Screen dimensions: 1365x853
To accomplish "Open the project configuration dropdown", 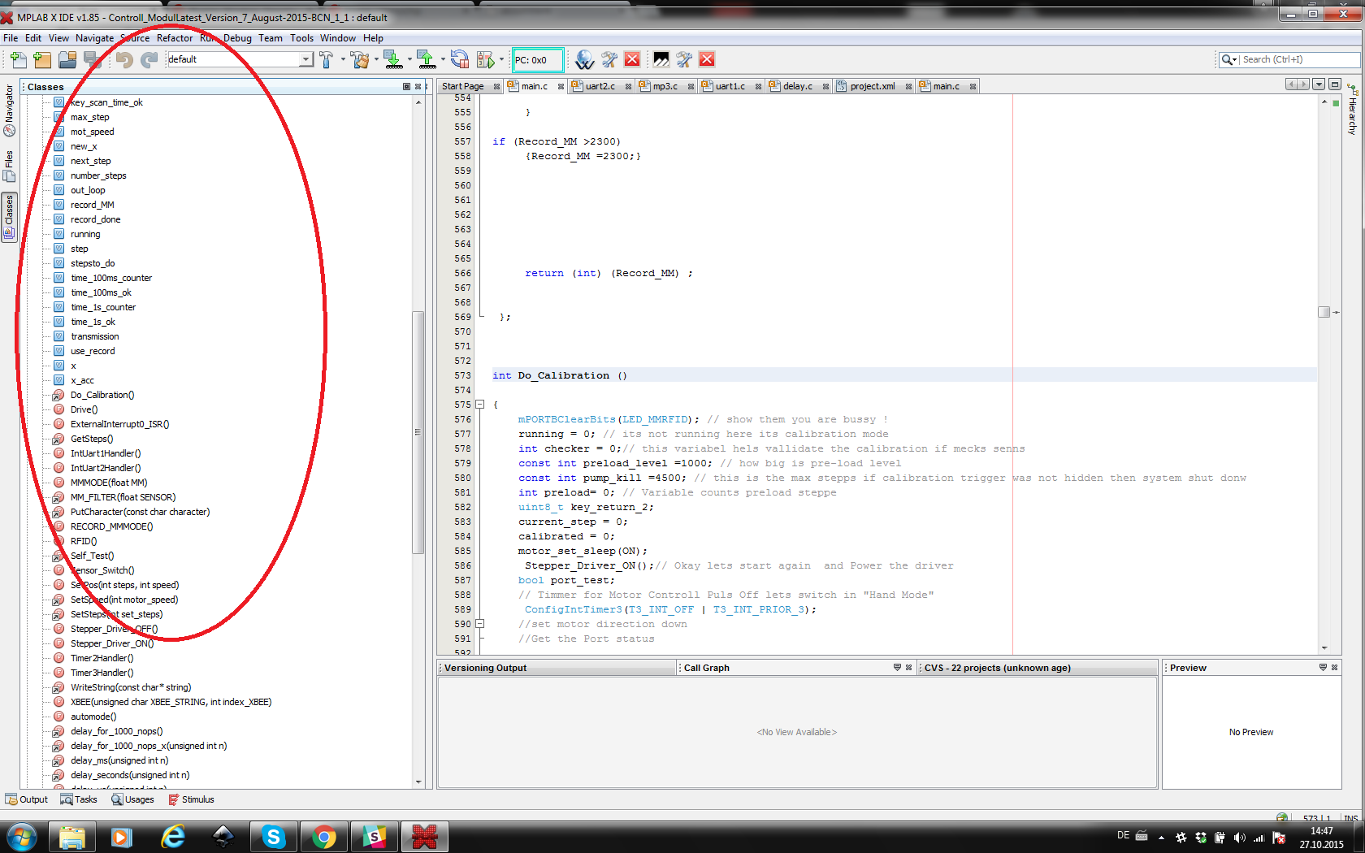I will [305, 59].
